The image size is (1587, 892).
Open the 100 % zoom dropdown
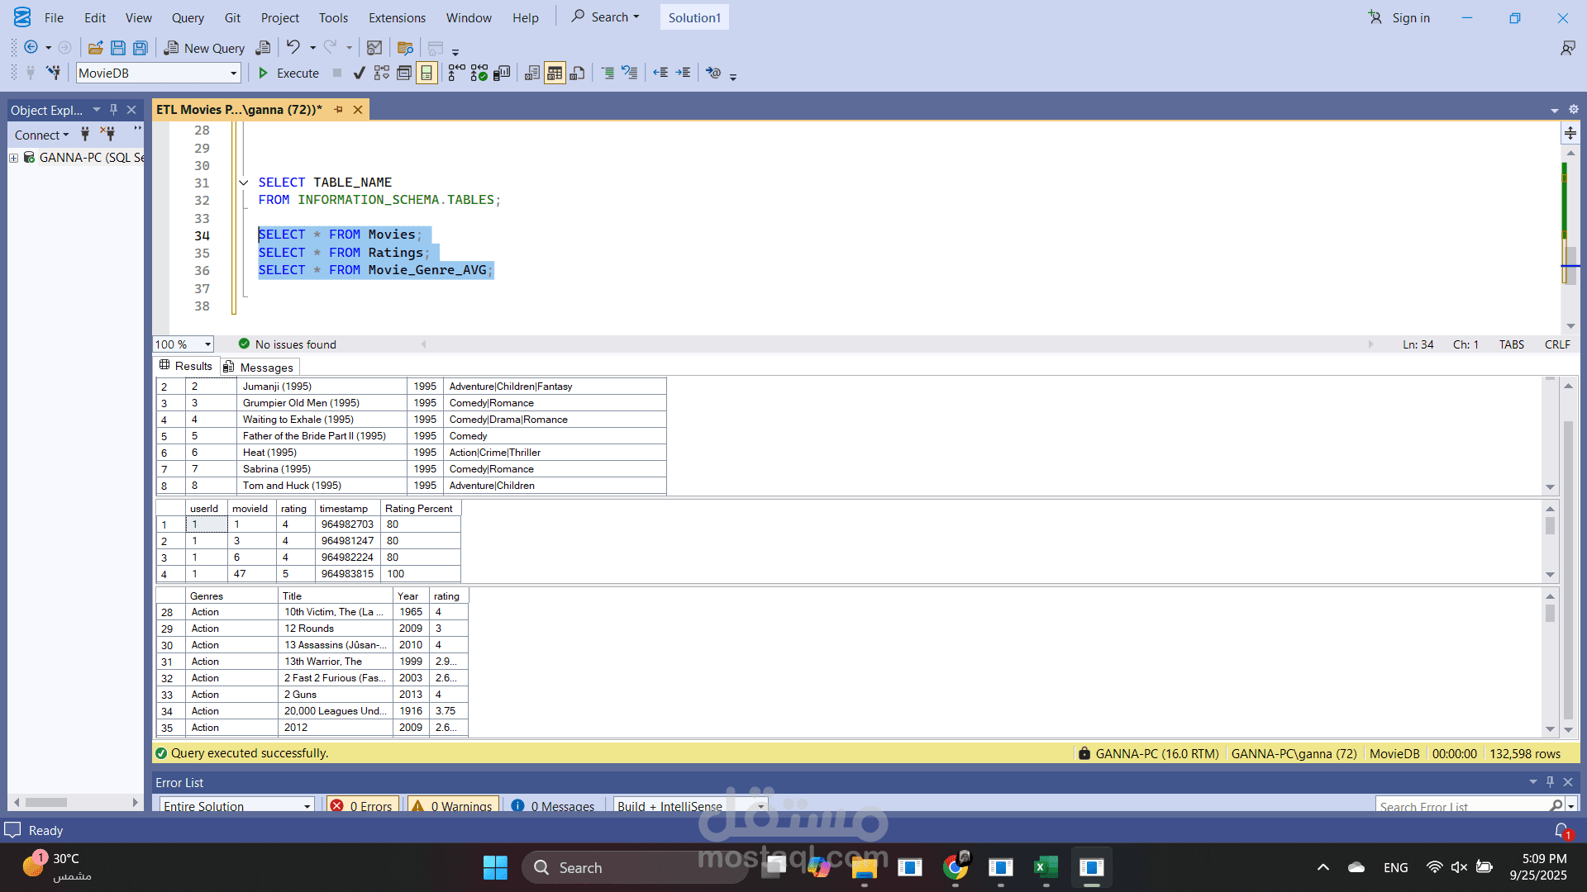[x=207, y=345]
